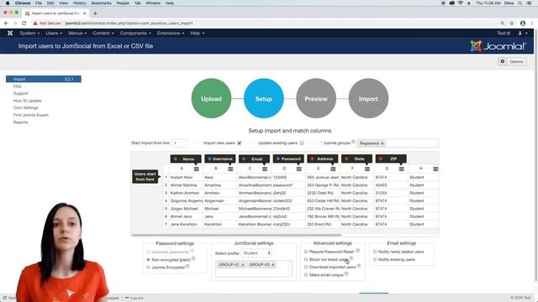Viewport: 538px width, 302px height.
Task: Remove the GROUP-01 tag
Action: coord(242,265)
